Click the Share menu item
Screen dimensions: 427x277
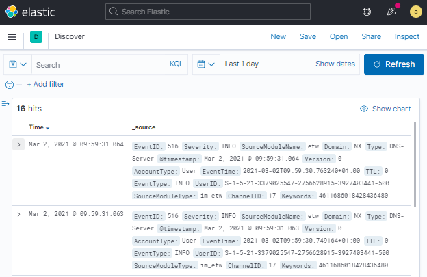tap(372, 37)
